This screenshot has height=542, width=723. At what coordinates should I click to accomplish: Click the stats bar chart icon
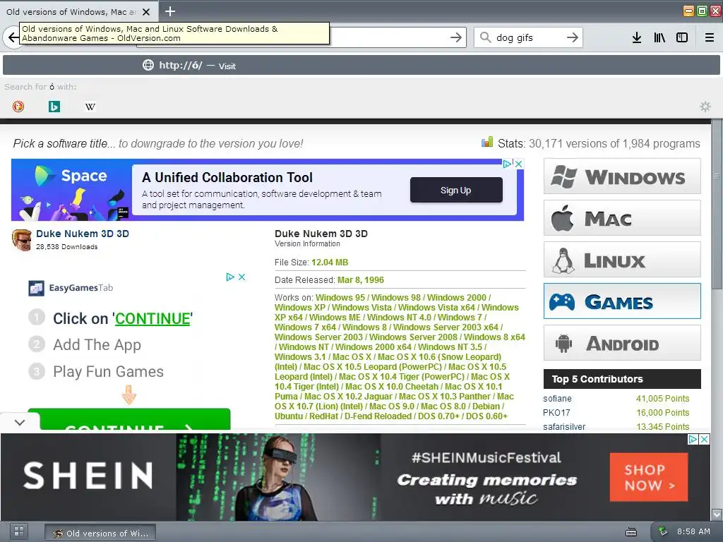487,142
